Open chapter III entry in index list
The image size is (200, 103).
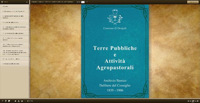click(x=15, y=22)
